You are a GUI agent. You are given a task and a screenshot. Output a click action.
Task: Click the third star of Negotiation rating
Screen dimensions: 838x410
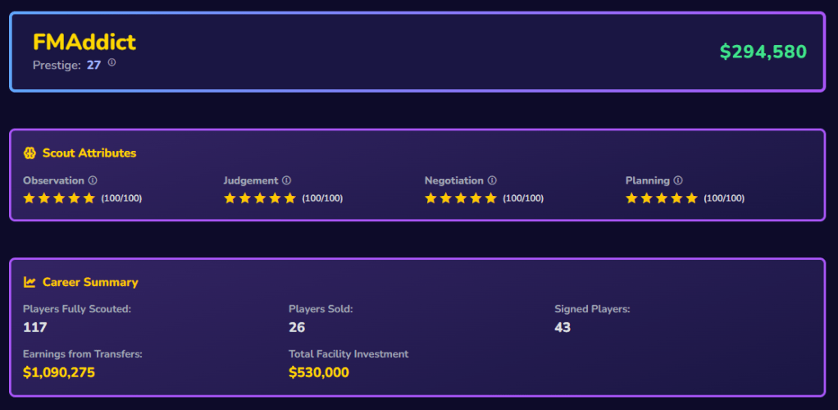(461, 198)
